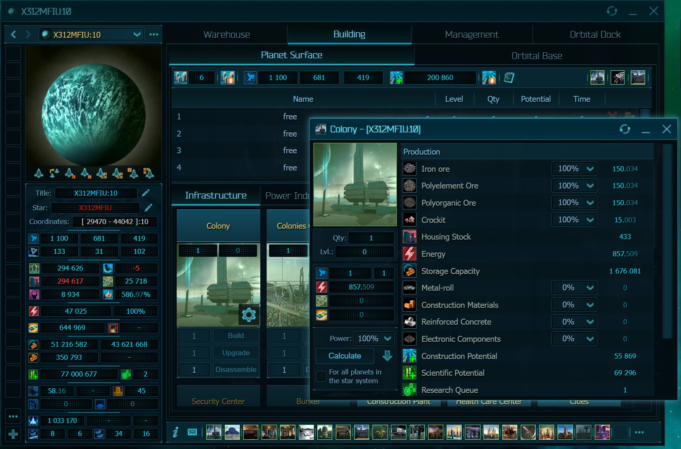
Task: Switch to the Warehouse tab
Action: tap(226, 34)
